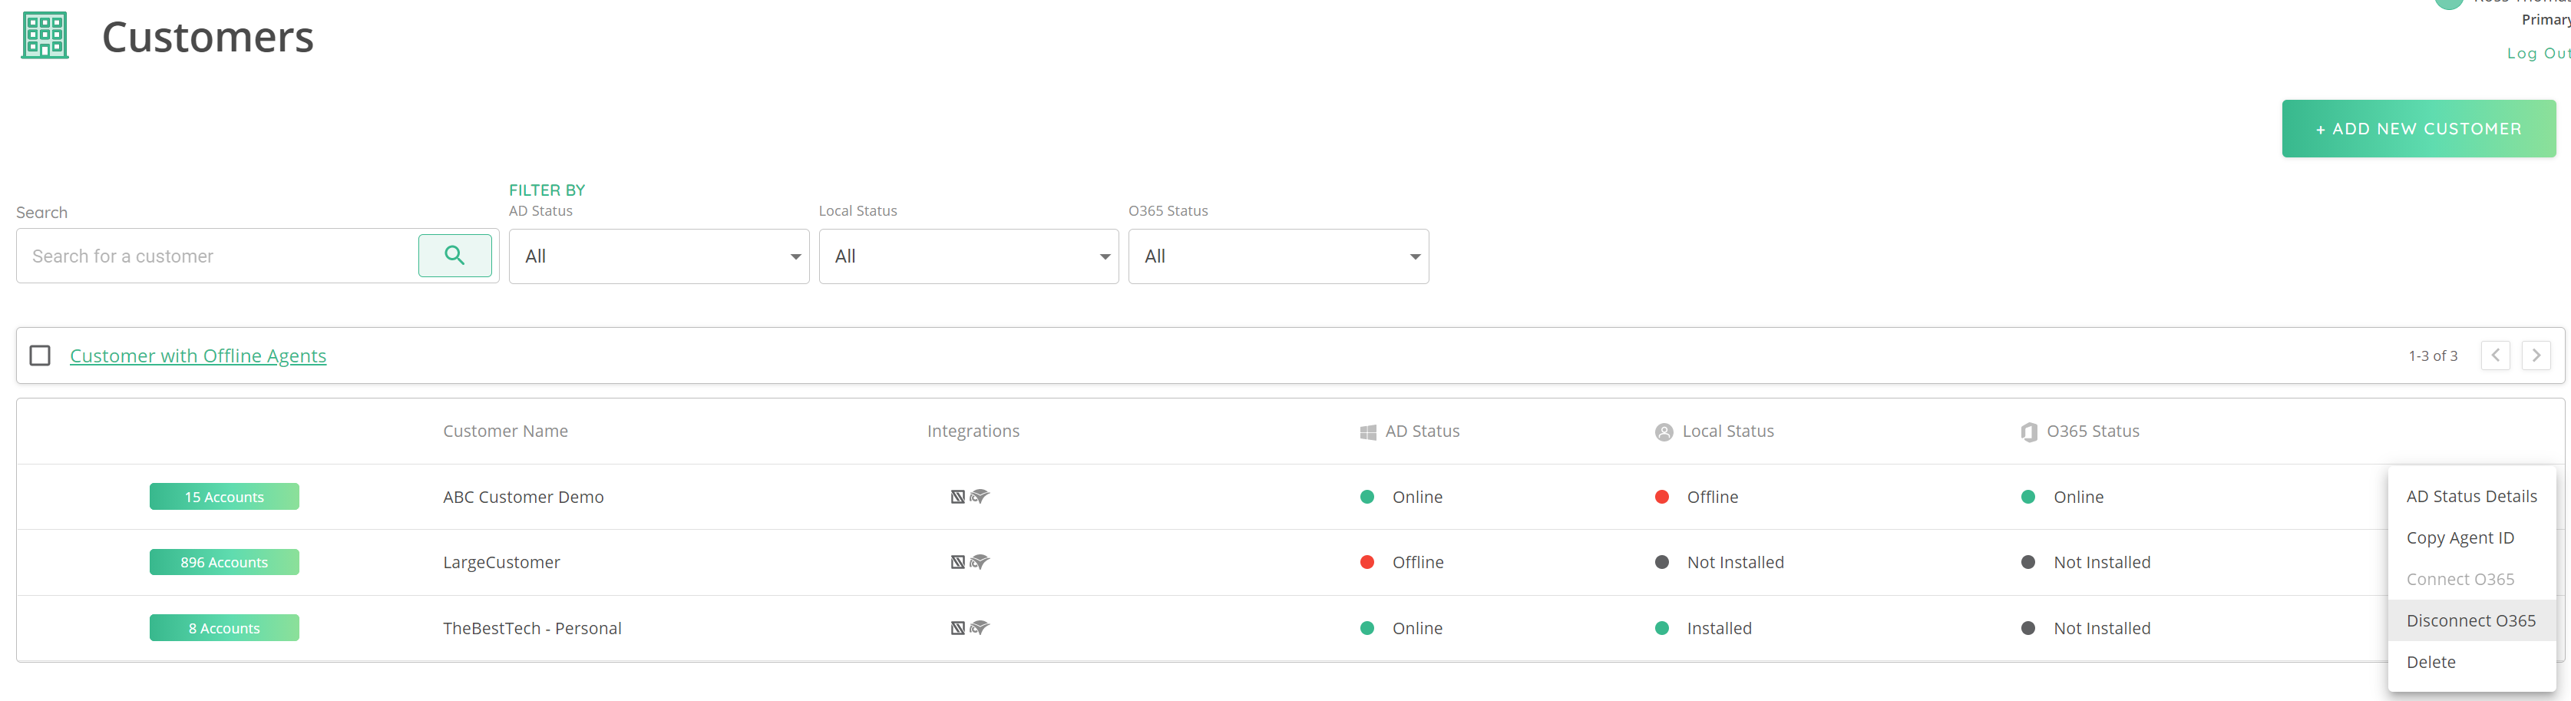
Task: Open the 15 Accounts badge
Action: [x=225, y=496]
